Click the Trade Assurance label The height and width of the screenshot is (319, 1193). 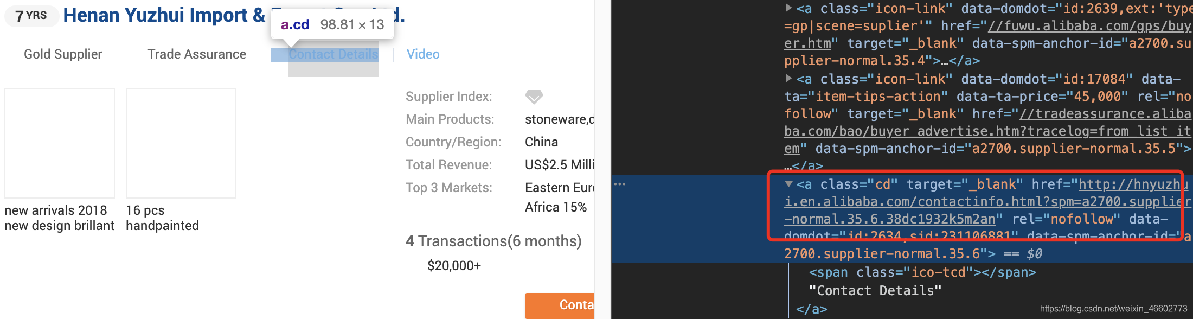197,54
